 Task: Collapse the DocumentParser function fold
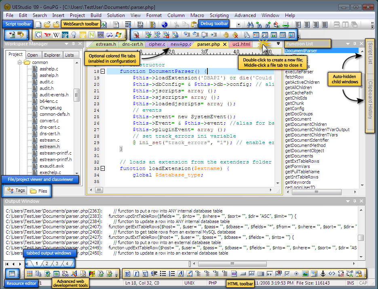click(x=103, y=72)
